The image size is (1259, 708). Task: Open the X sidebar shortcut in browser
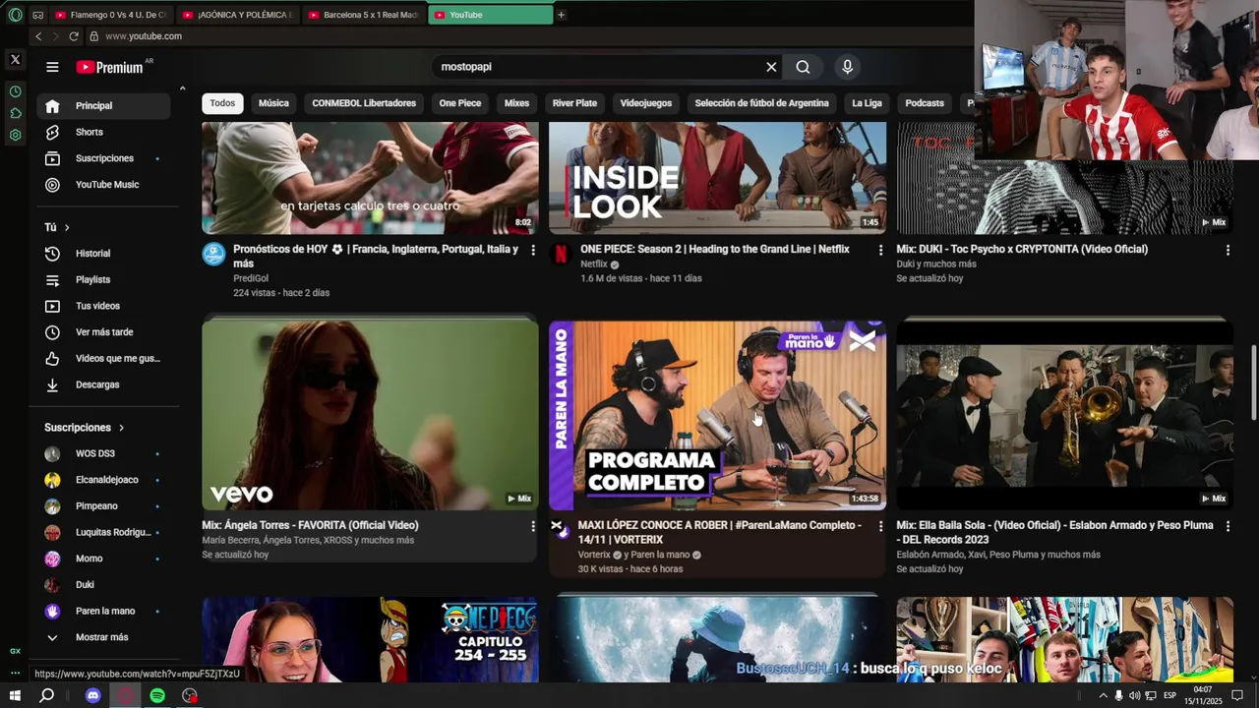coord(15,59)
